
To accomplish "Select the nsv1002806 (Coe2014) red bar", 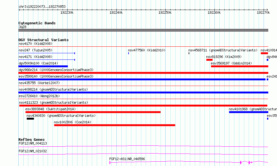I will [x=115, y=125].
